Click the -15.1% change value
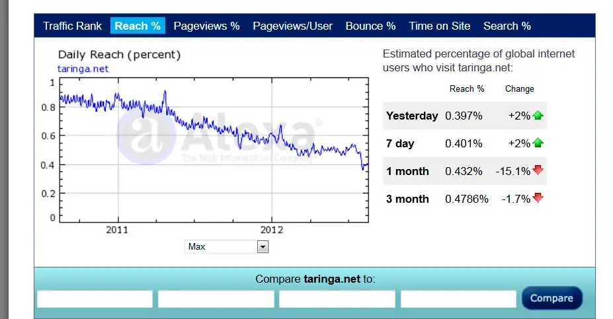Viewport: 613px width, 319px height. [x=513, y=172]
